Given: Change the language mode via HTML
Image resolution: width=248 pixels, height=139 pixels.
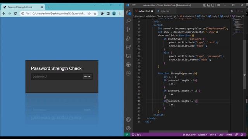Looking at the screenshot, I should coord(229,135).
